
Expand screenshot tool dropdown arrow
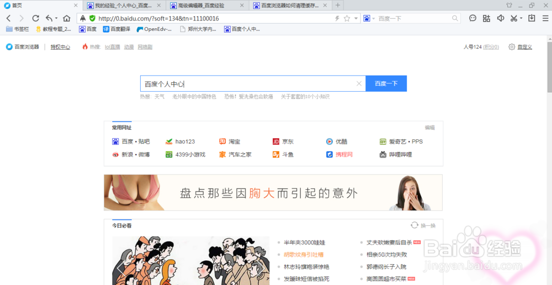(521, 18)
